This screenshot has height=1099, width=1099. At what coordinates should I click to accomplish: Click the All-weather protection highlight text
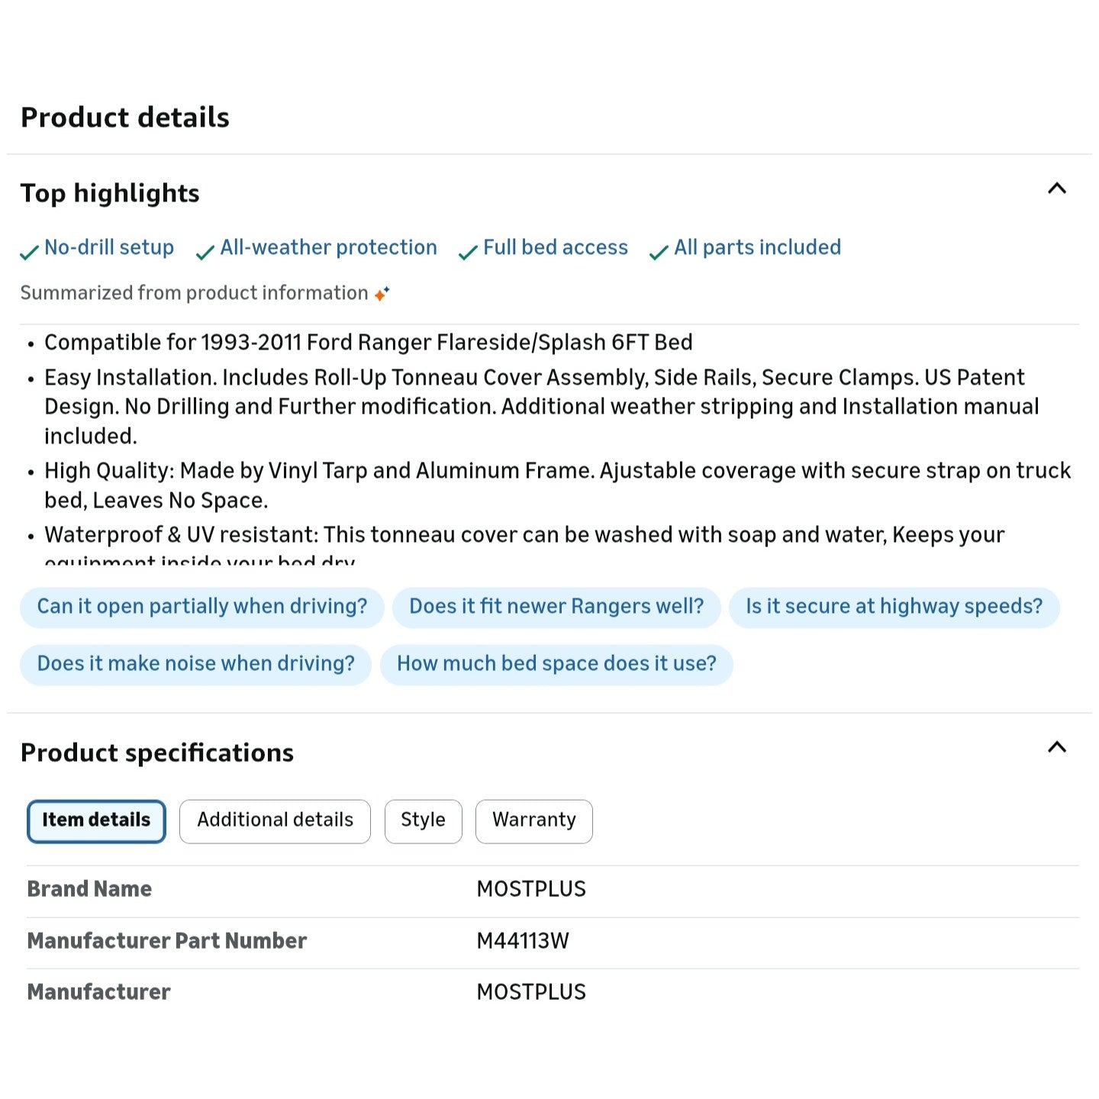tap(328, 247)
